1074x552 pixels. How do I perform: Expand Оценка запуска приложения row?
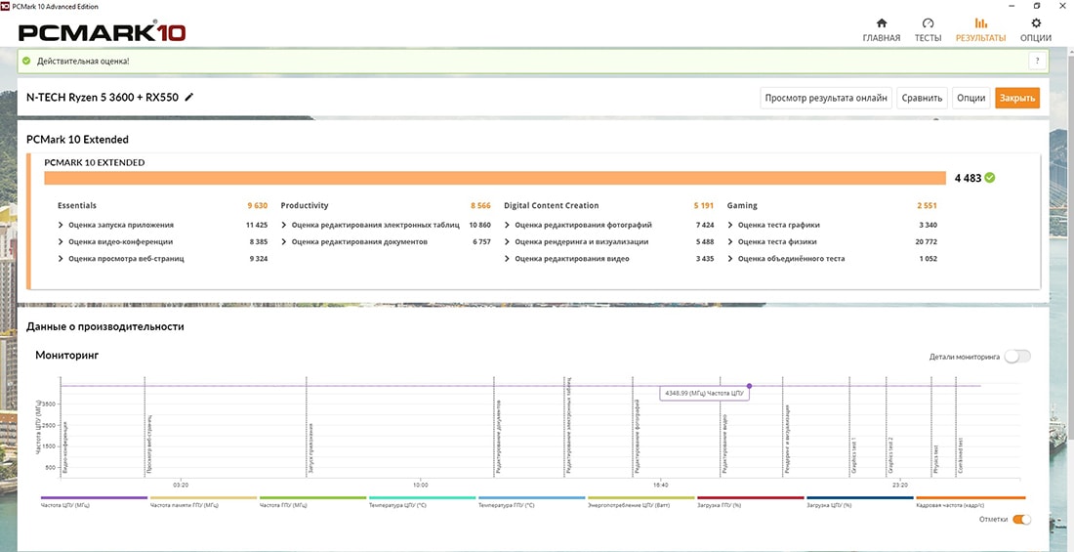62,225
